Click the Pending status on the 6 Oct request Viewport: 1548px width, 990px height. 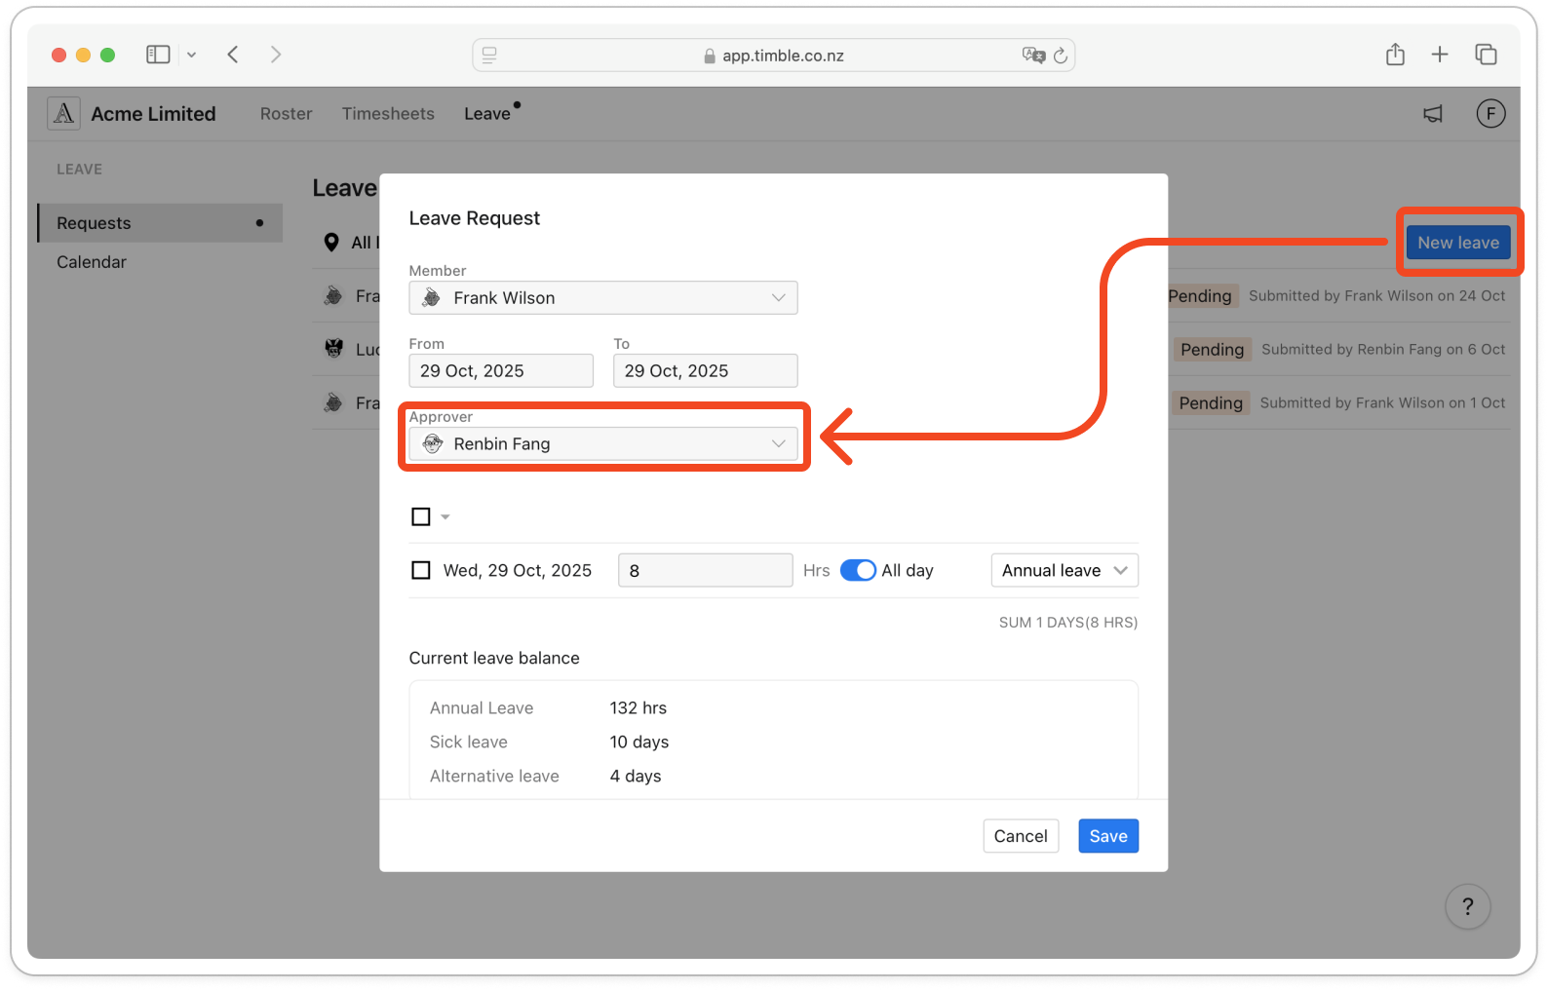pyautogui.click(x=1212, y=350)
